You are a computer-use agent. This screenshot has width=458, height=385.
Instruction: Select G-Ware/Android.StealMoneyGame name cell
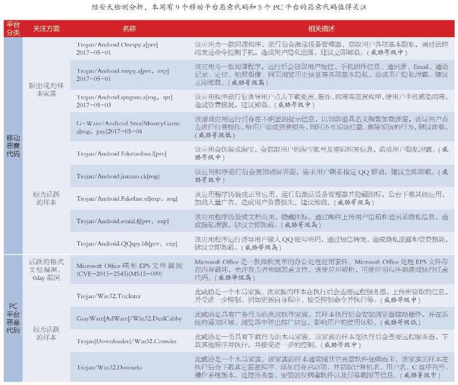coord(129,127)
